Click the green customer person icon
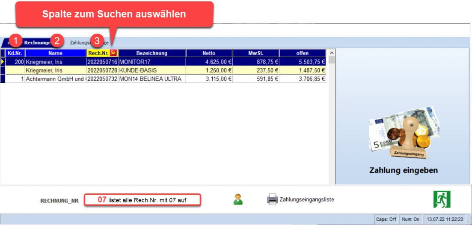472x225 pixels. click(238, 199)
